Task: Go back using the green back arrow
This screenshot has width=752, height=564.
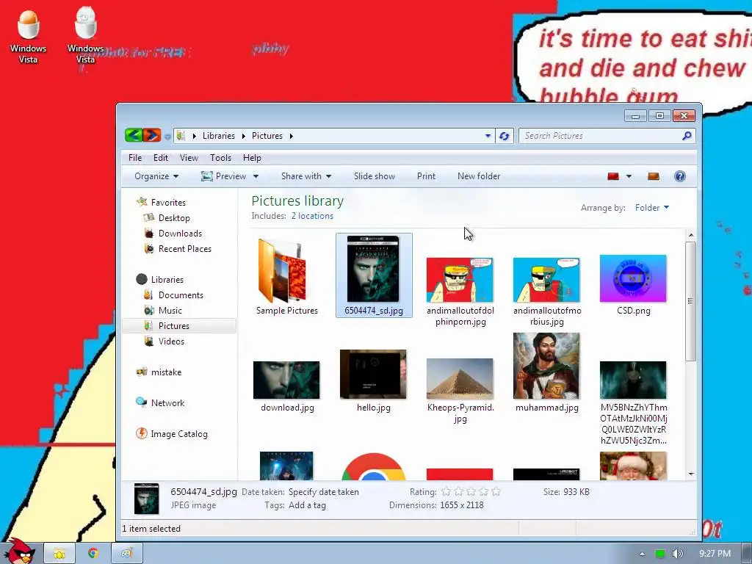Action: (134, 136)
